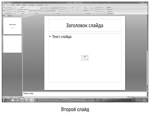Toggle center text alignment
The image size is (150, 113).
point(49,11)
